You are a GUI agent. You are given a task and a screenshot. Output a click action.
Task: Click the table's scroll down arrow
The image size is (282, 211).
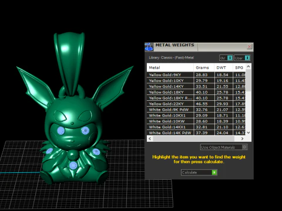pyautogui.click(x=249, y=132)
